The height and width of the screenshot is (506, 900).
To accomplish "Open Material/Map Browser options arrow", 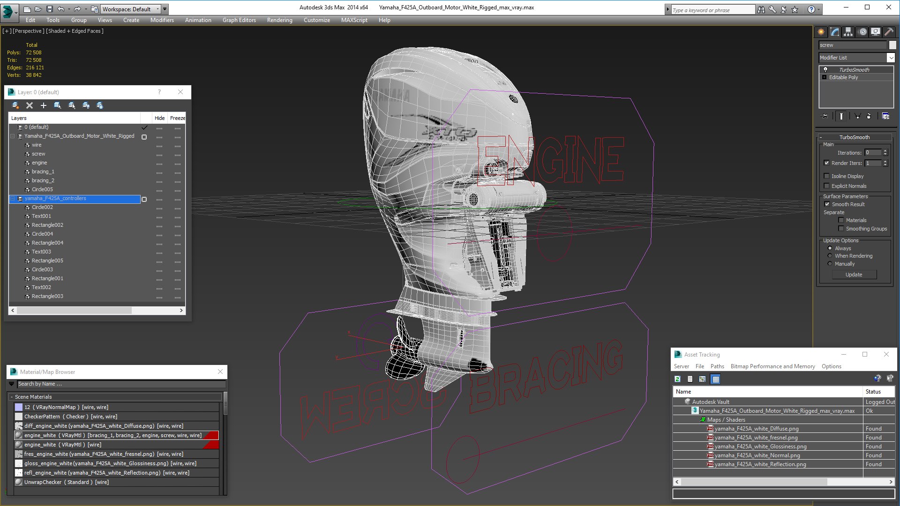I will (x=12, y=384).
